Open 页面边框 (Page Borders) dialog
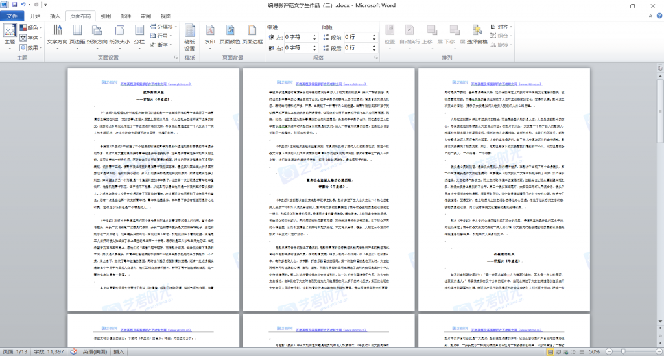The height and width of the screenshot is (356, 664). [252, 34]
